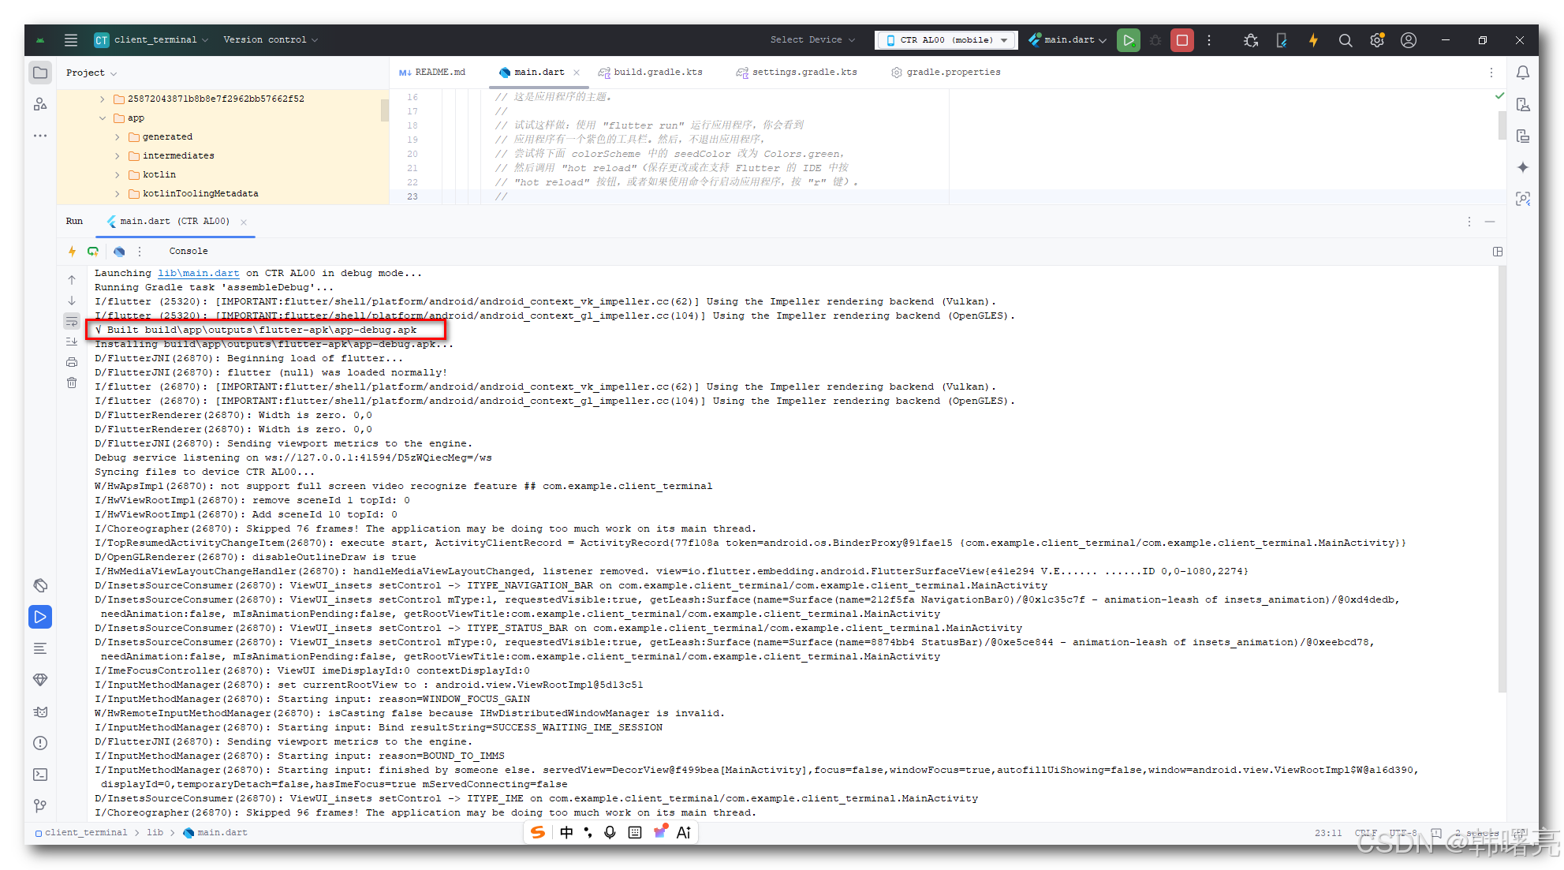The image size is (1564, 870).
Task: Open the CTR AL00 (mobile) device dropdown
Action: point(946,39)
